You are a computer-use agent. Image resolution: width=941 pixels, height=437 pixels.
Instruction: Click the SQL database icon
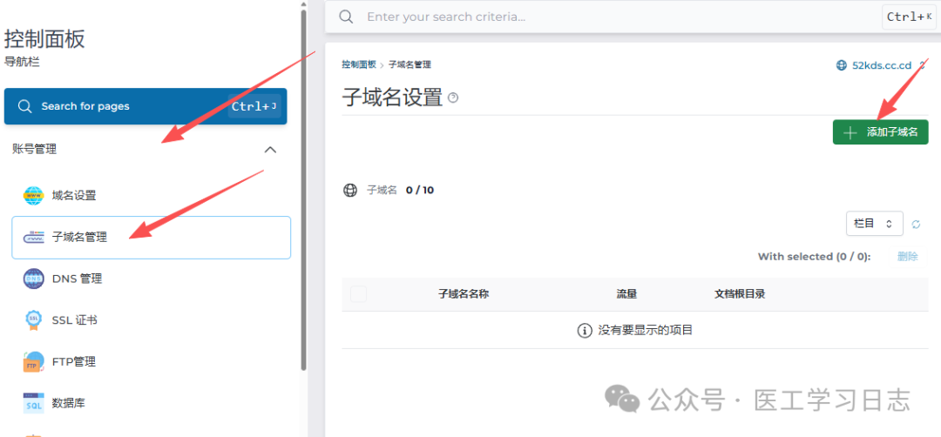[x=34, y=403]
